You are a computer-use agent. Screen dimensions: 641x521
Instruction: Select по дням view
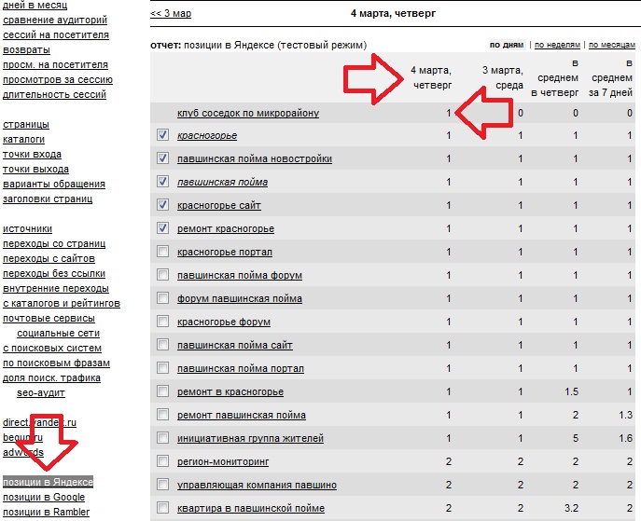click(x=508, y=45)
